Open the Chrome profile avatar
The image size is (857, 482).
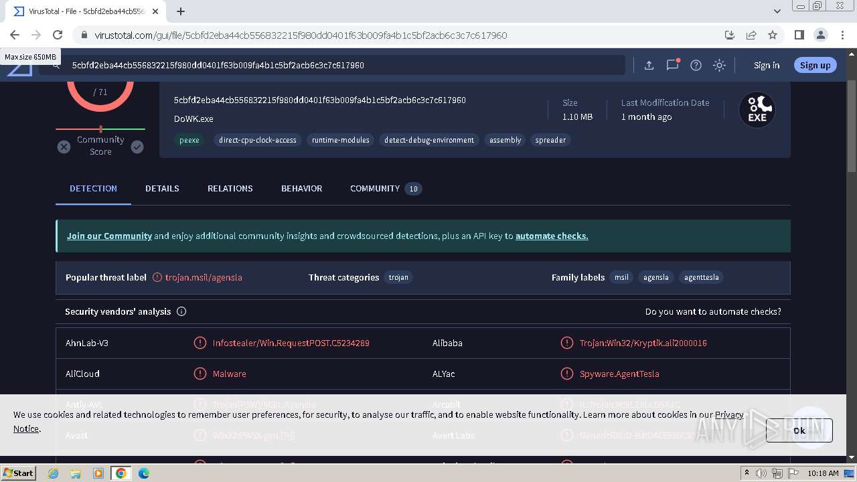tap(820, 35)
